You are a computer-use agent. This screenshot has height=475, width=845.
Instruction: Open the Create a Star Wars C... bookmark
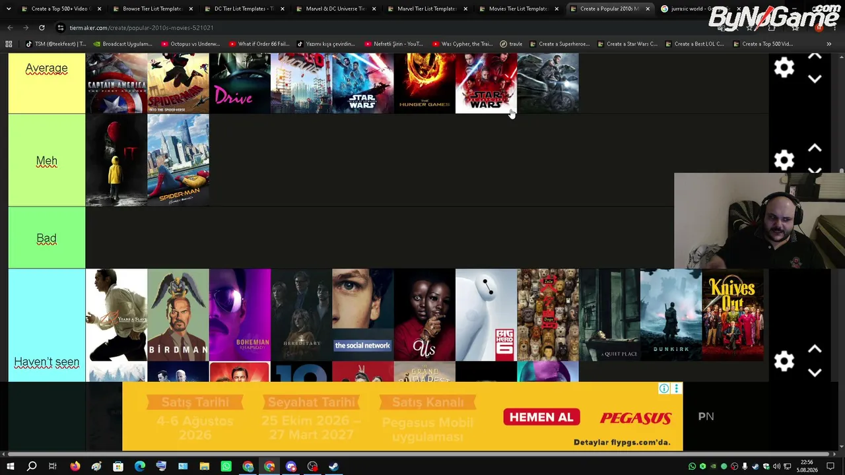pyautogui.click(x=627, y=44)
